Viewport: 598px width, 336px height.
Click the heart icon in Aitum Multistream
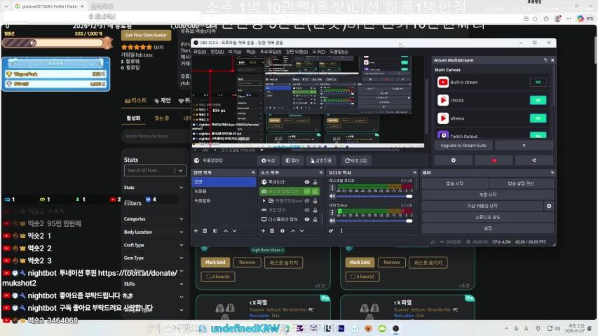click(x=494, y=160)
